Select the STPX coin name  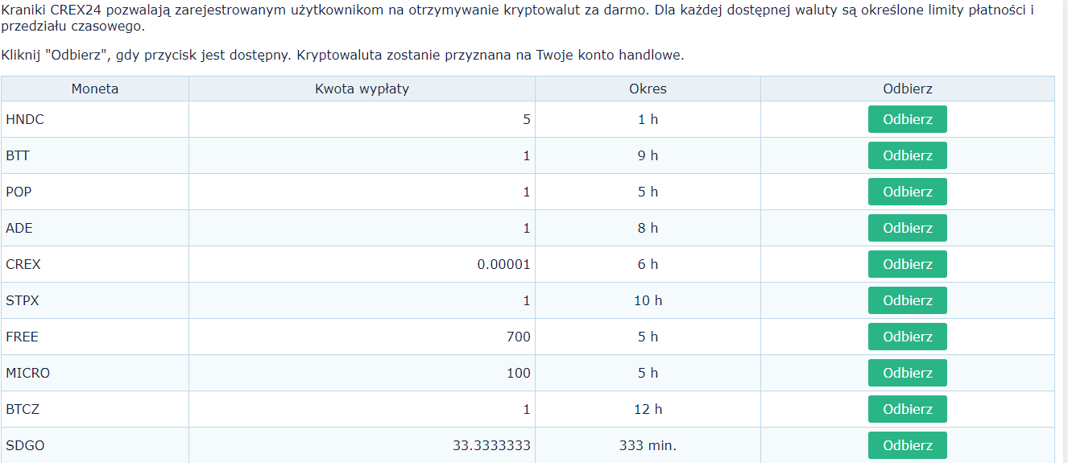pos(23,300)
